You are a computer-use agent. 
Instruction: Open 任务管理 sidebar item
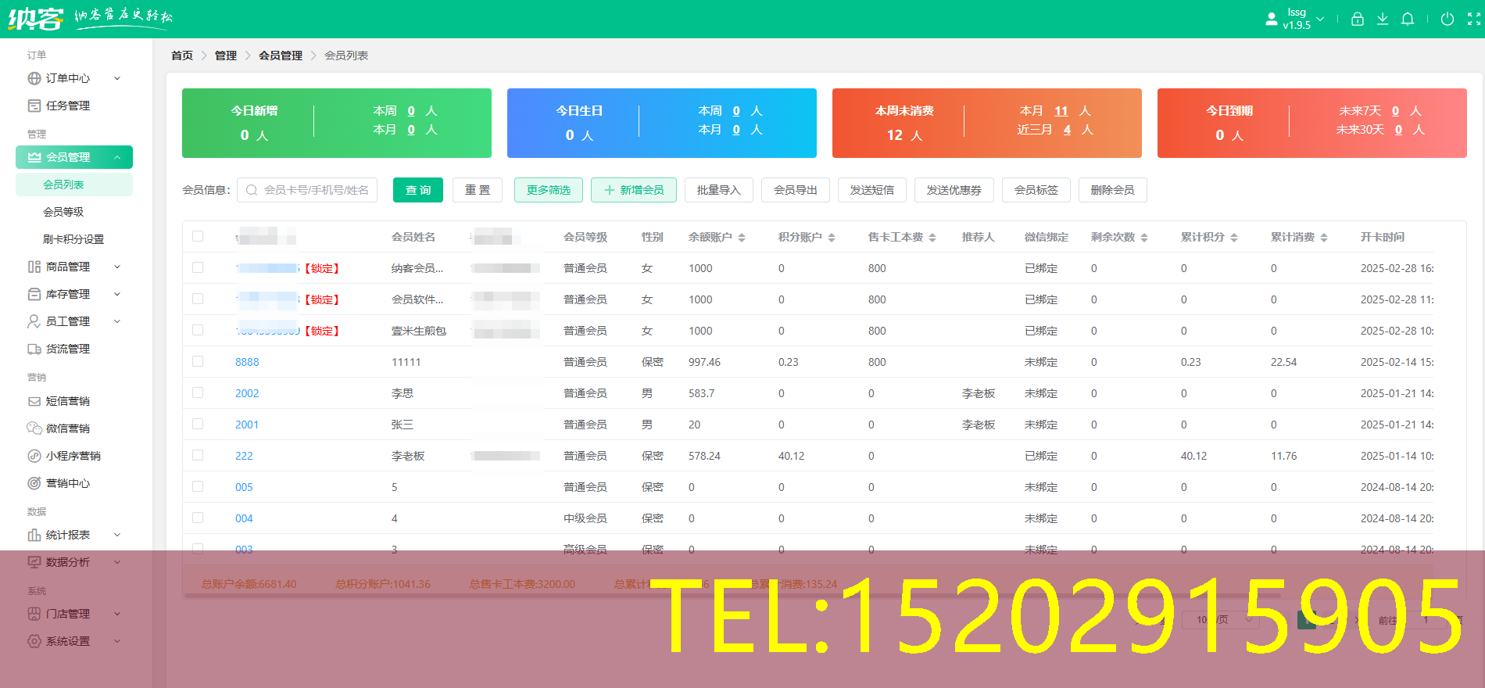[68, 106]
